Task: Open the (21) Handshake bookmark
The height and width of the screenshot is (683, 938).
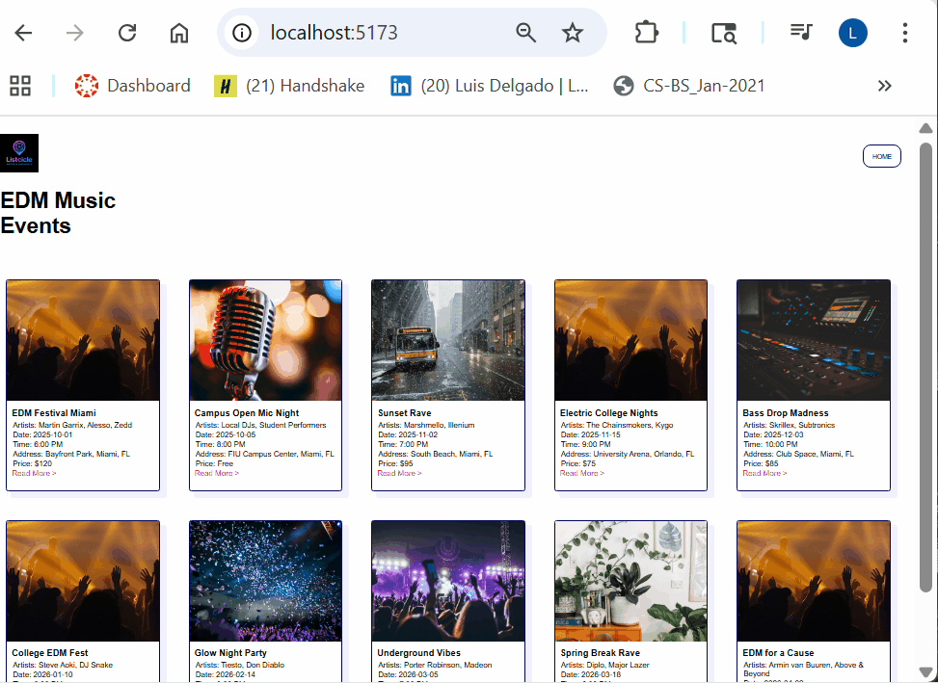Action: point(289,86)
